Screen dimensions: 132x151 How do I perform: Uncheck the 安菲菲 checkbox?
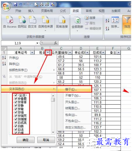(16, 102)
